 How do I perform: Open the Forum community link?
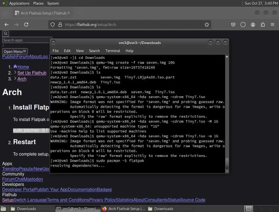[8, 179]
